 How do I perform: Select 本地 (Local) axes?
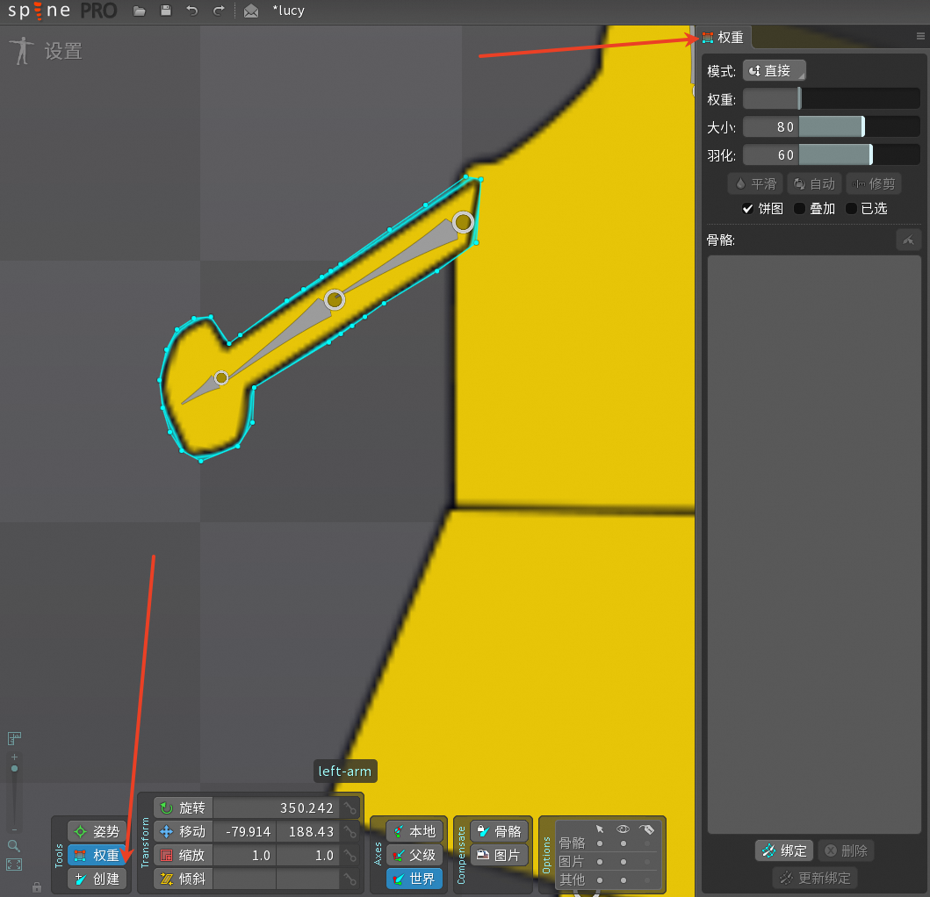(415, 831)
